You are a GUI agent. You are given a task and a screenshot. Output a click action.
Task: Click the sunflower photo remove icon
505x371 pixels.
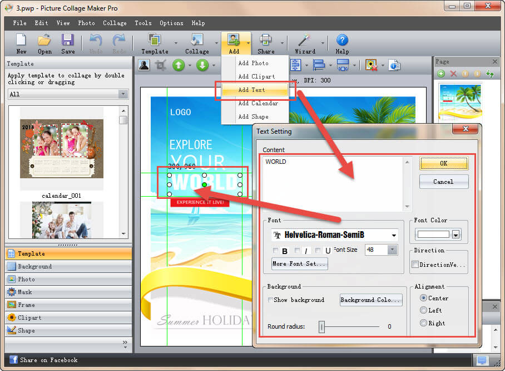(x=371, y=65)
